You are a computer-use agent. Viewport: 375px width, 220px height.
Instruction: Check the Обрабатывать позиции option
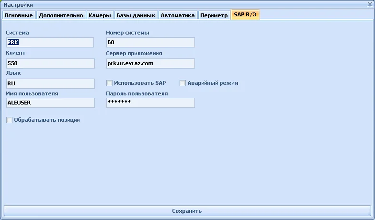(9, 120)
